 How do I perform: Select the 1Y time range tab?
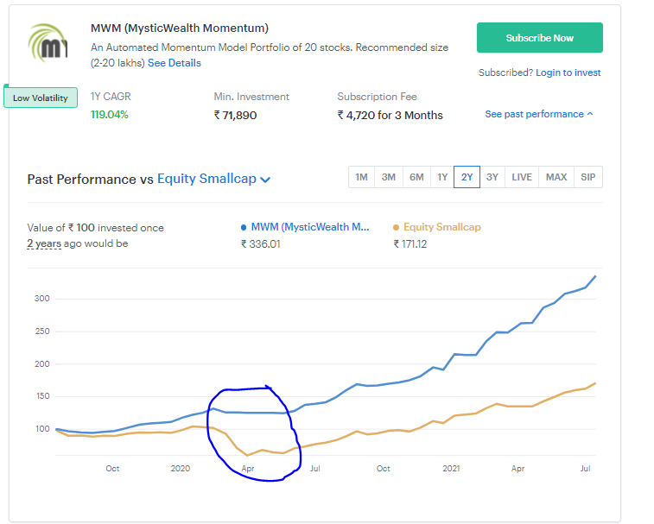pyautogui.click(x=442, y=177)
